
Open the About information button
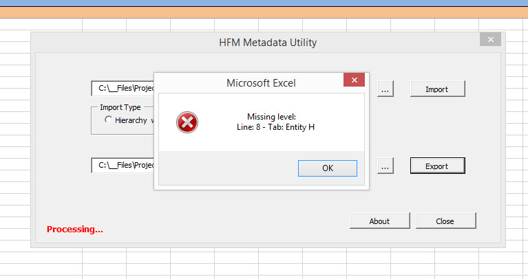[379, 221]
